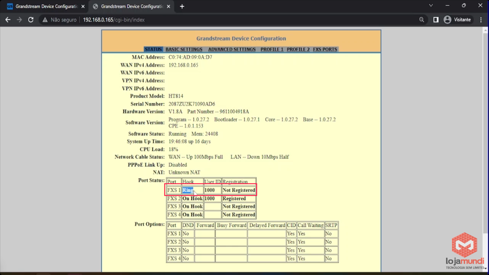The height and width of the screenshot is (275, 489).
Task: Click the product model value HT814
Action: coord(176,96)
